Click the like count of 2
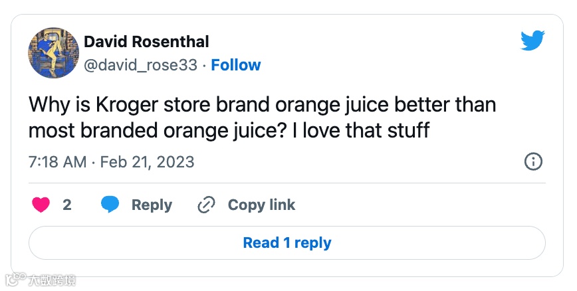This screenshot has width=577, height=291. pos(66,205)
